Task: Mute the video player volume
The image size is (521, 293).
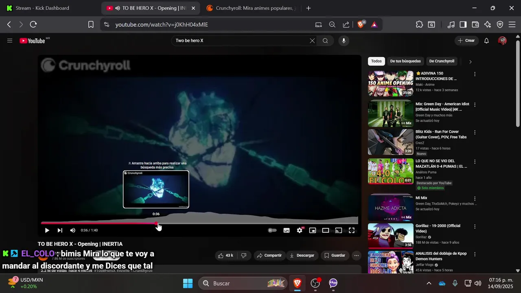Action: point(72,230)
